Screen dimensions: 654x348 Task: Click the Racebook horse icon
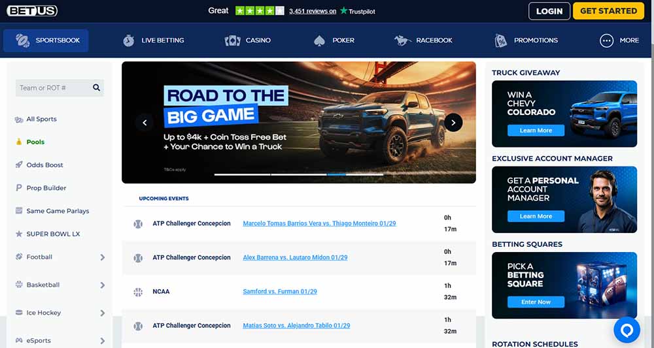point(402,40)
